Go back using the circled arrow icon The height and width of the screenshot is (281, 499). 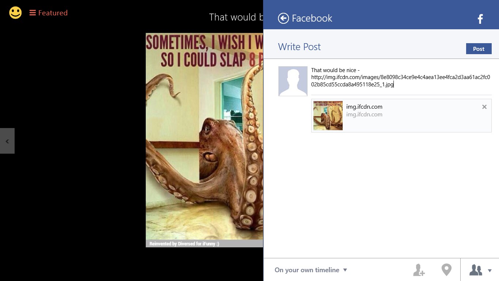(x=283, y=18)
